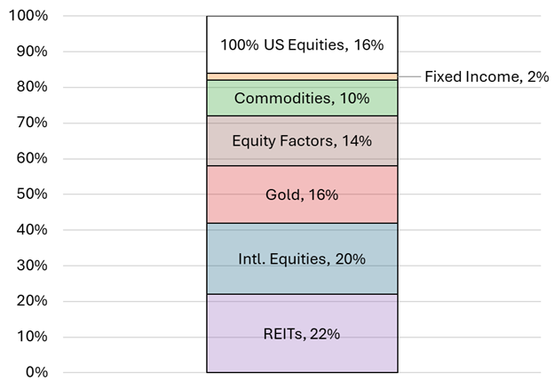Click the 60% vertical axis label
The image size is (554, 389).
pyautogui.click(x=34, y=159)
